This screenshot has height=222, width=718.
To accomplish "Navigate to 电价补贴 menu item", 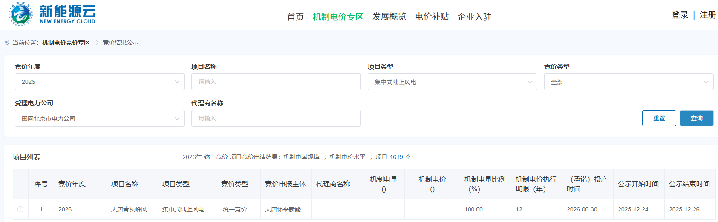I will pyautogui.click(x=432, y=17).
